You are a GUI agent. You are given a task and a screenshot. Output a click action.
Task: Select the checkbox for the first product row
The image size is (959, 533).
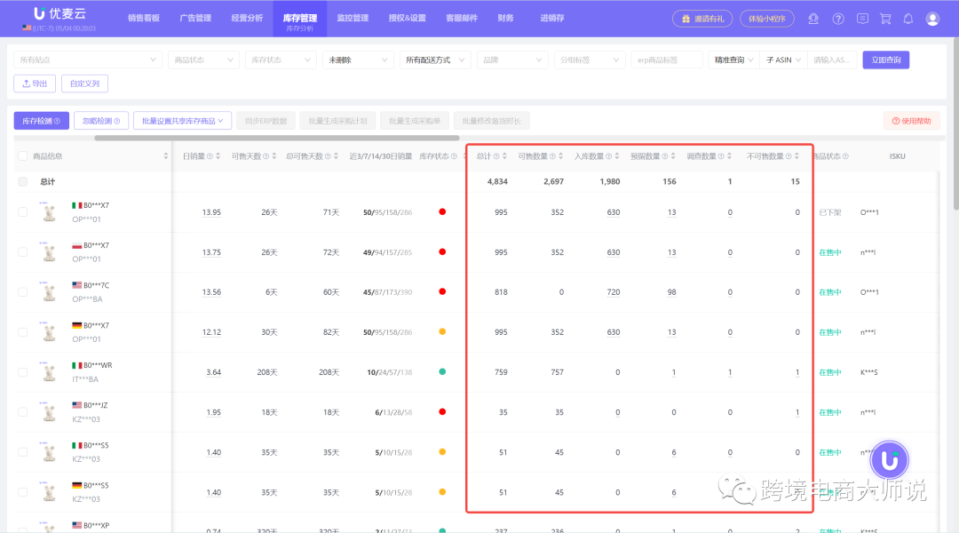[x=22, y=211]
